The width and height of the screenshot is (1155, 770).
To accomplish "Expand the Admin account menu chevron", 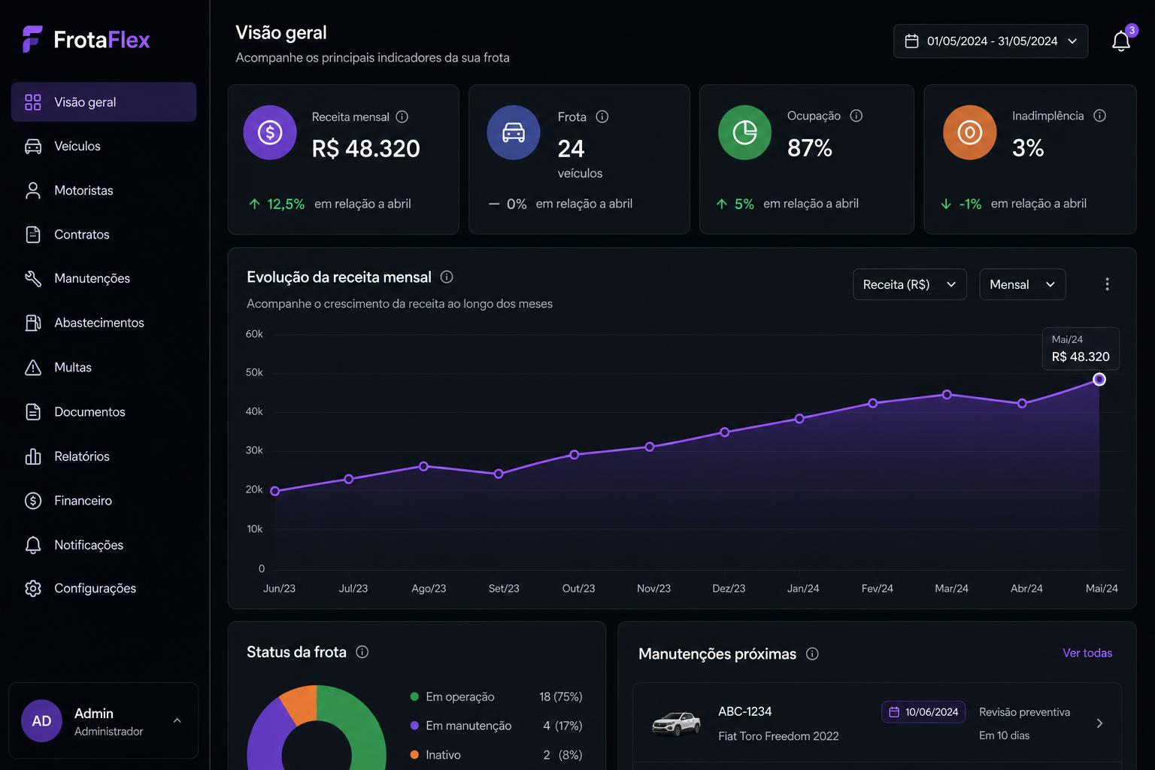I will [x=177, y=720].
